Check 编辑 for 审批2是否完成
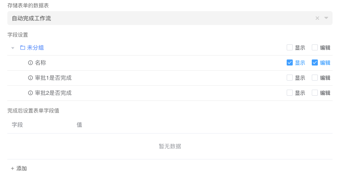This screenshot has height=181, width=339. [x=315, y=93]
